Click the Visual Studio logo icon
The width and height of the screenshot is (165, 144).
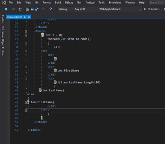[x=4, y=2]
